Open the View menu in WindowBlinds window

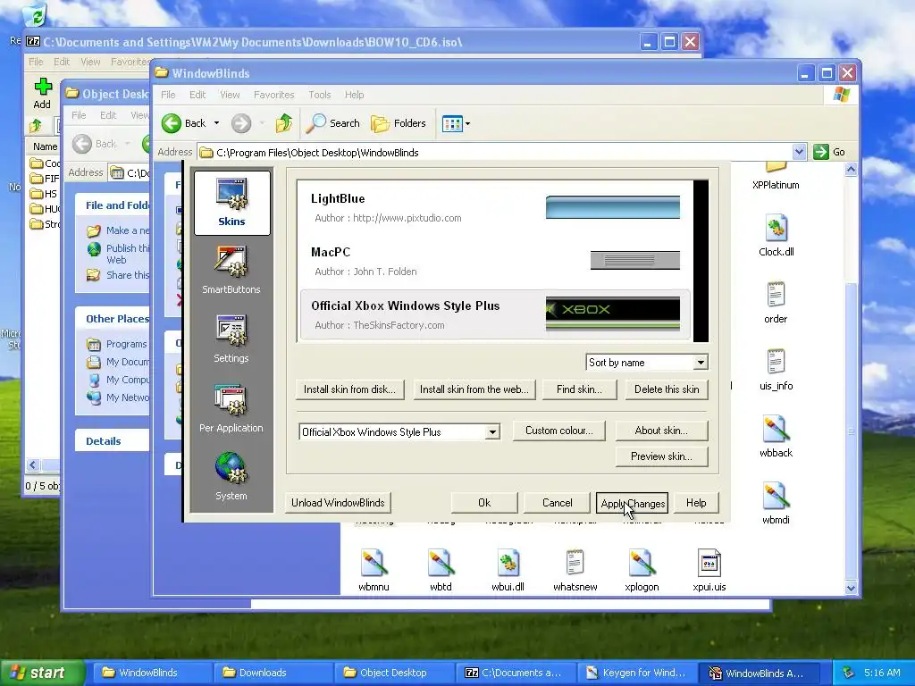pyautogui.click(x=230, y=95)
